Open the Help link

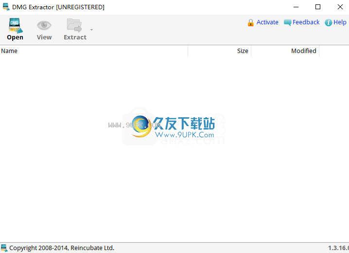coord(340,22)
